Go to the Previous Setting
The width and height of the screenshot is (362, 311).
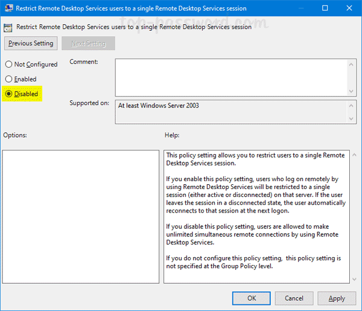[31, 43]
